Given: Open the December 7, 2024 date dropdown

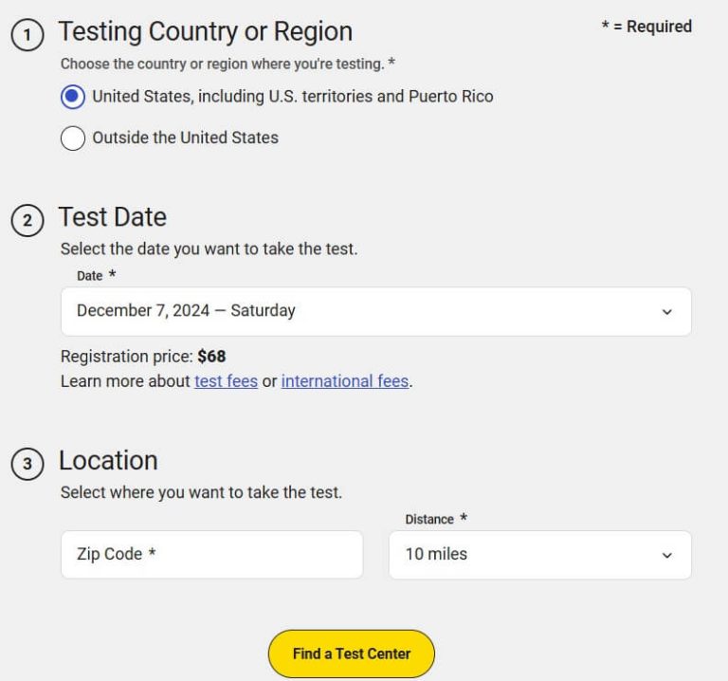Looking at the screenshot, I should click(x=375, y=311).
